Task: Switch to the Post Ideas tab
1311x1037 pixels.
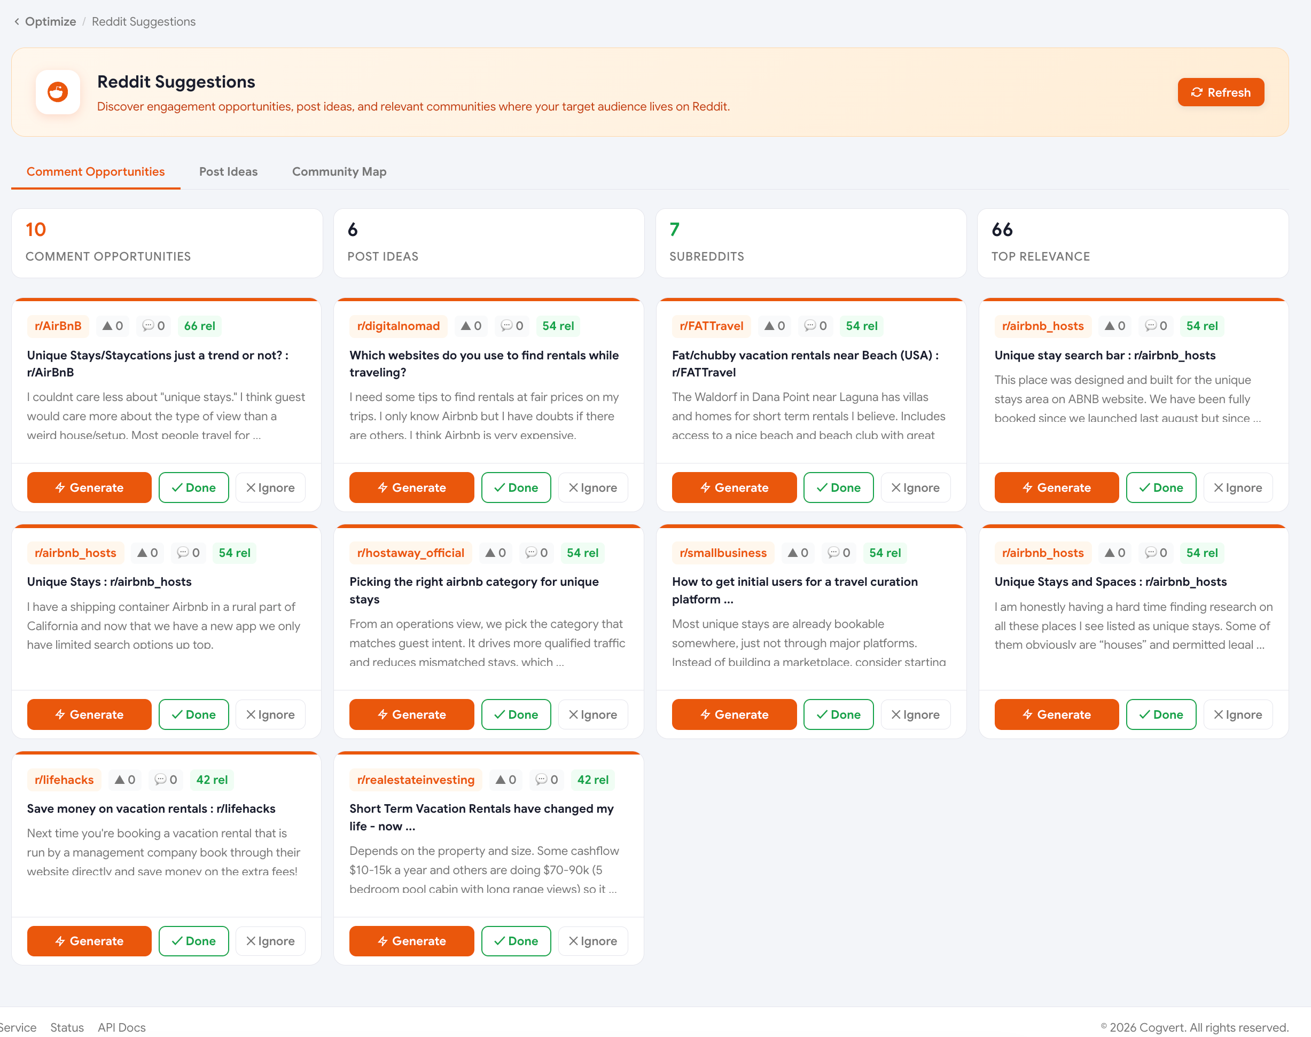Action: pyautogui.click(x=229, y=172)
